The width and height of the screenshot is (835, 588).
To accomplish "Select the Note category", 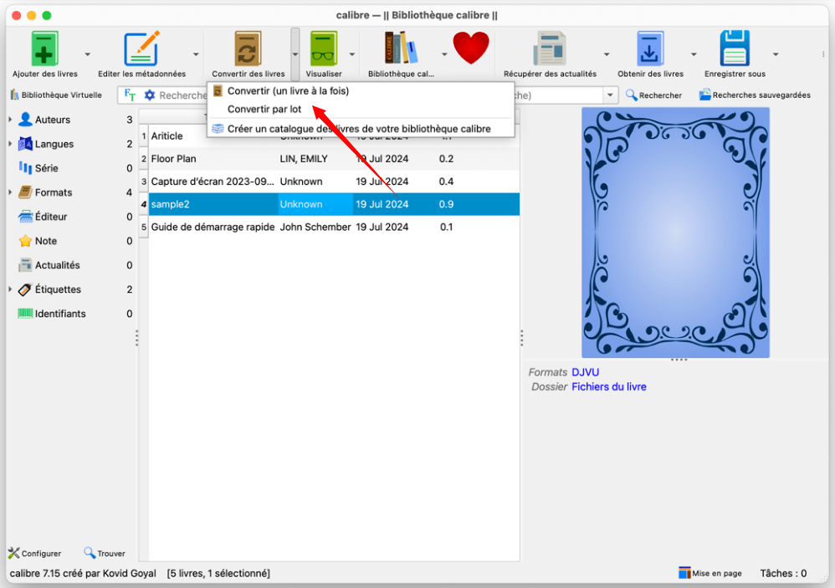I will pos(46,241).
